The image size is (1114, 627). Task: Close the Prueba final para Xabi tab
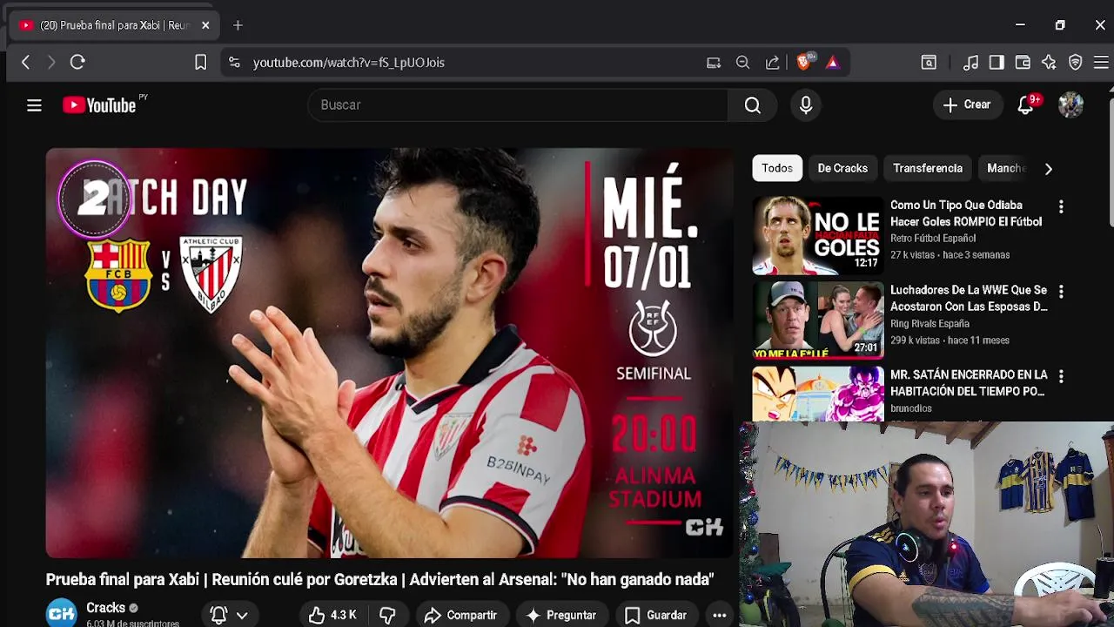coord(205,25)
